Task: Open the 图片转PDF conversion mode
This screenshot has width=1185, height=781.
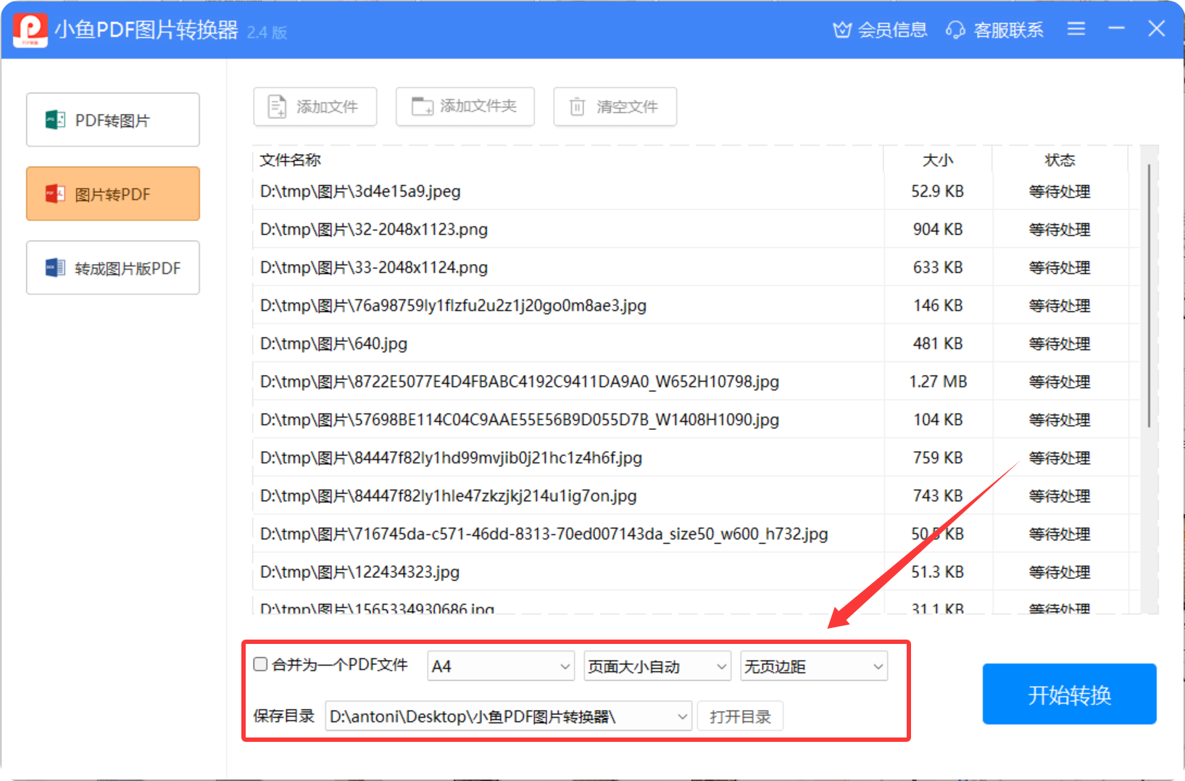Action: 112,194
